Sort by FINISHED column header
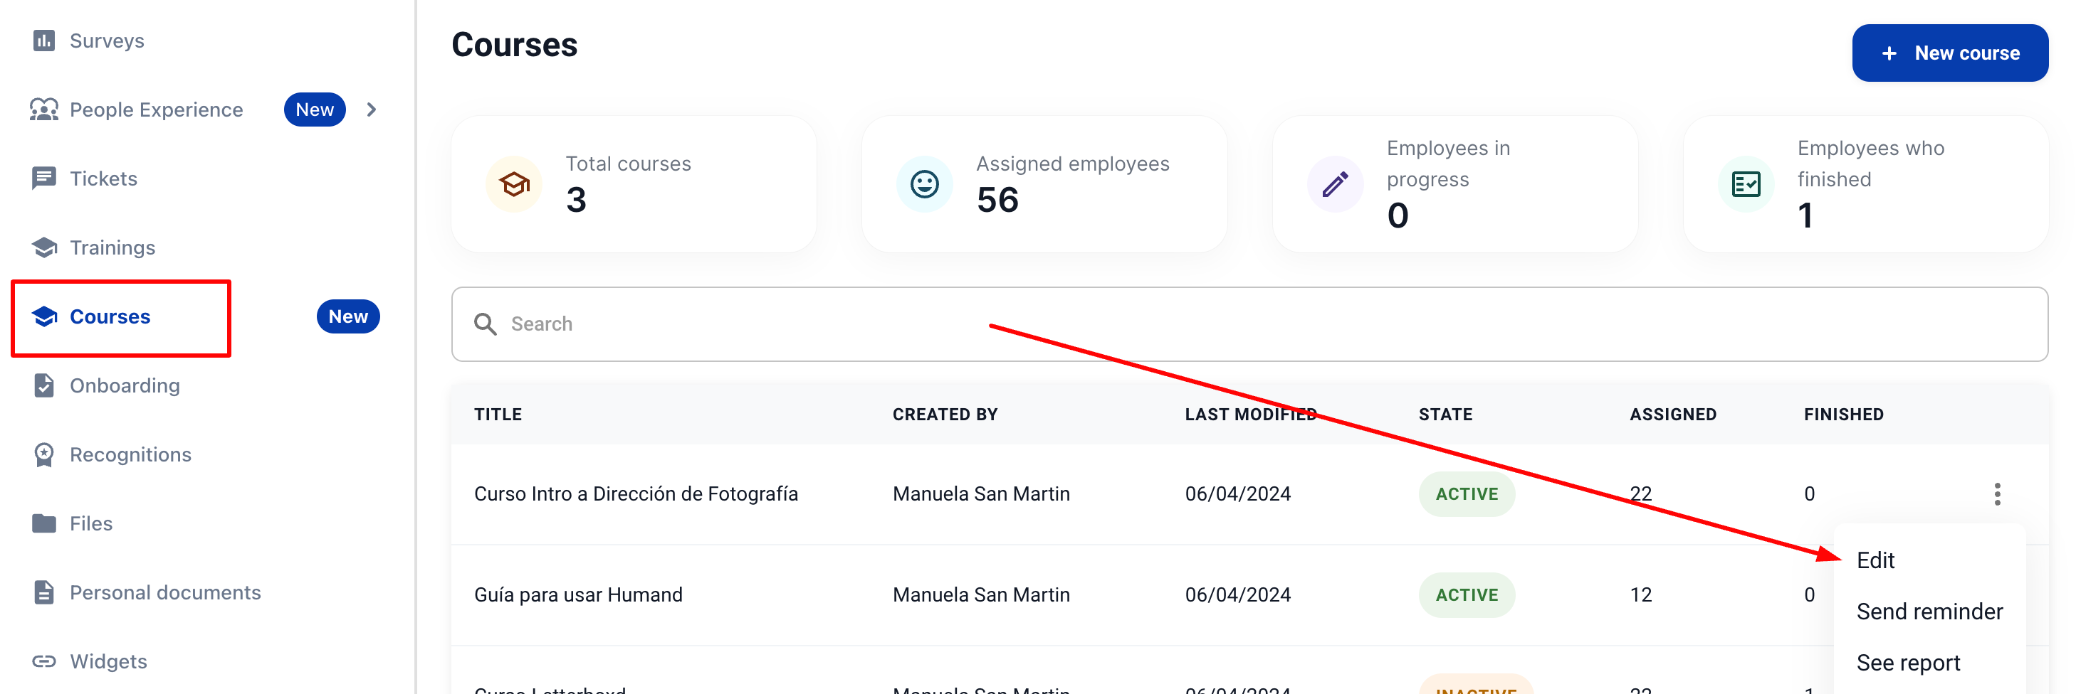2076x694 pixels. point(1843,415)
